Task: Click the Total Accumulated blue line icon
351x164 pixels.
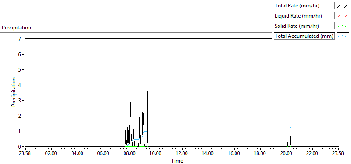Action: point(343,36)
